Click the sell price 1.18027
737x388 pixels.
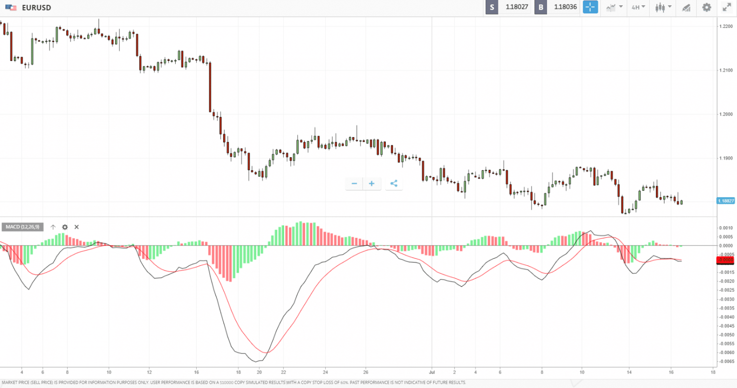(x=517, y=7)
